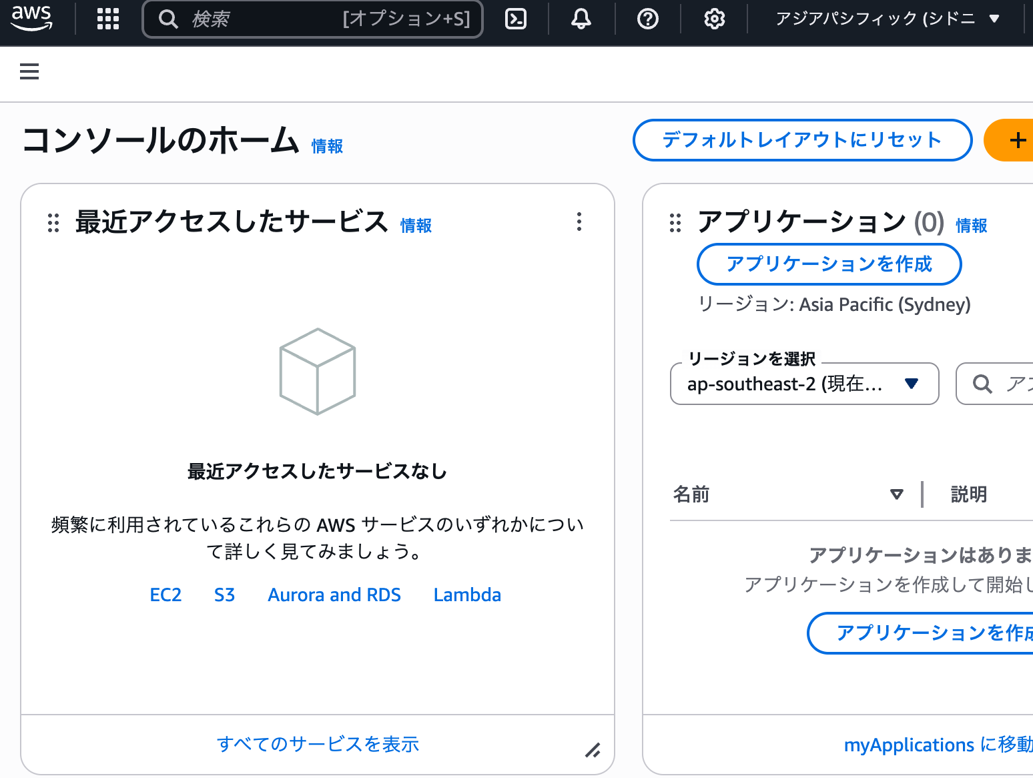Viewport: 1033px width, 778px height.
Task: Grab drag handle of アプリケーション widget
Action: pos(675,223)
